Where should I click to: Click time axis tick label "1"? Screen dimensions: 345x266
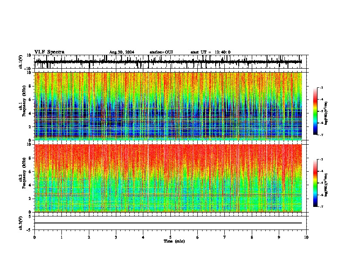61,237
